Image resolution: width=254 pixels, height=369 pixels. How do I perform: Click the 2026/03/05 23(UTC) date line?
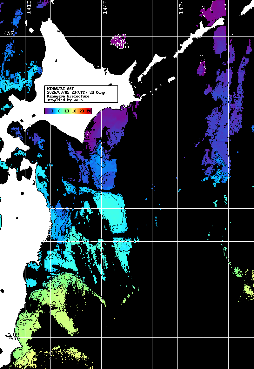click(x=77, y=92)
